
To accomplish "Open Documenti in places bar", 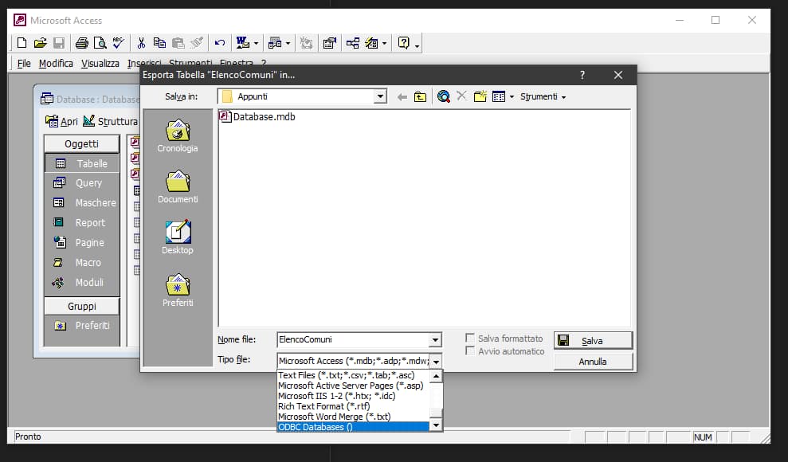I will (178, 187).
